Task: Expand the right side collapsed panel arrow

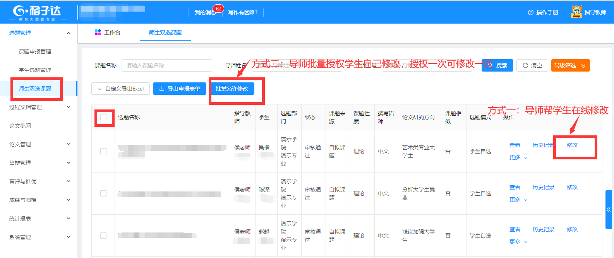Action: (609, 210)
